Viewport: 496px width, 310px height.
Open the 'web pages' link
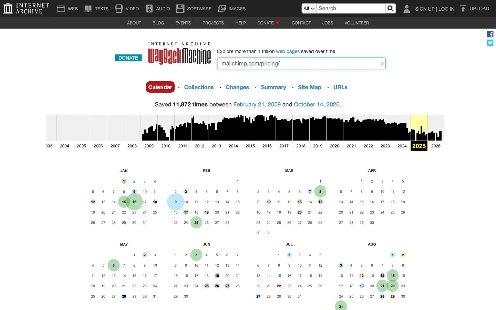[288, 51]
